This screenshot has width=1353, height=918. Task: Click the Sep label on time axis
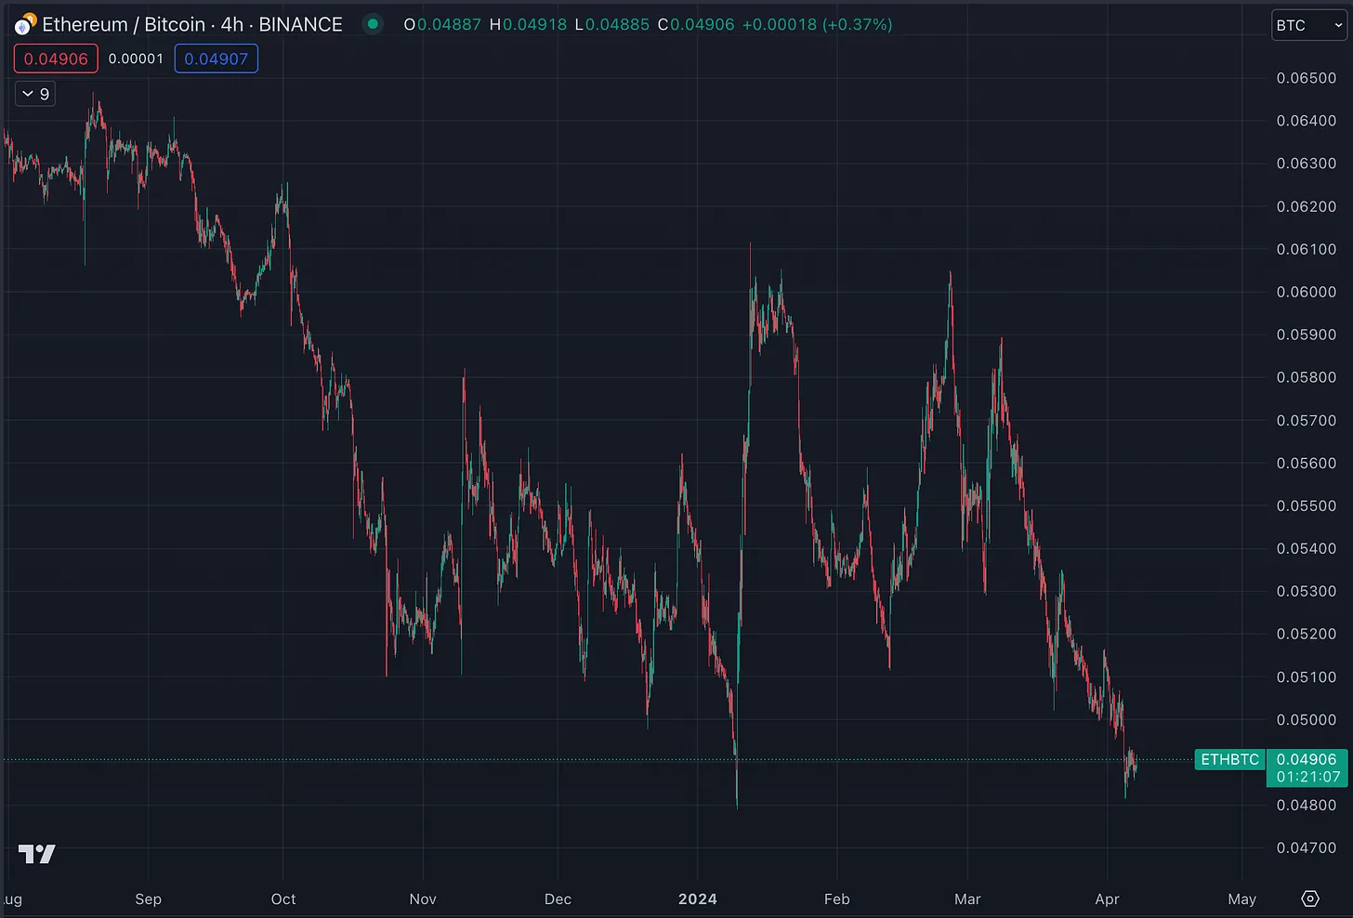coord(148,898)
